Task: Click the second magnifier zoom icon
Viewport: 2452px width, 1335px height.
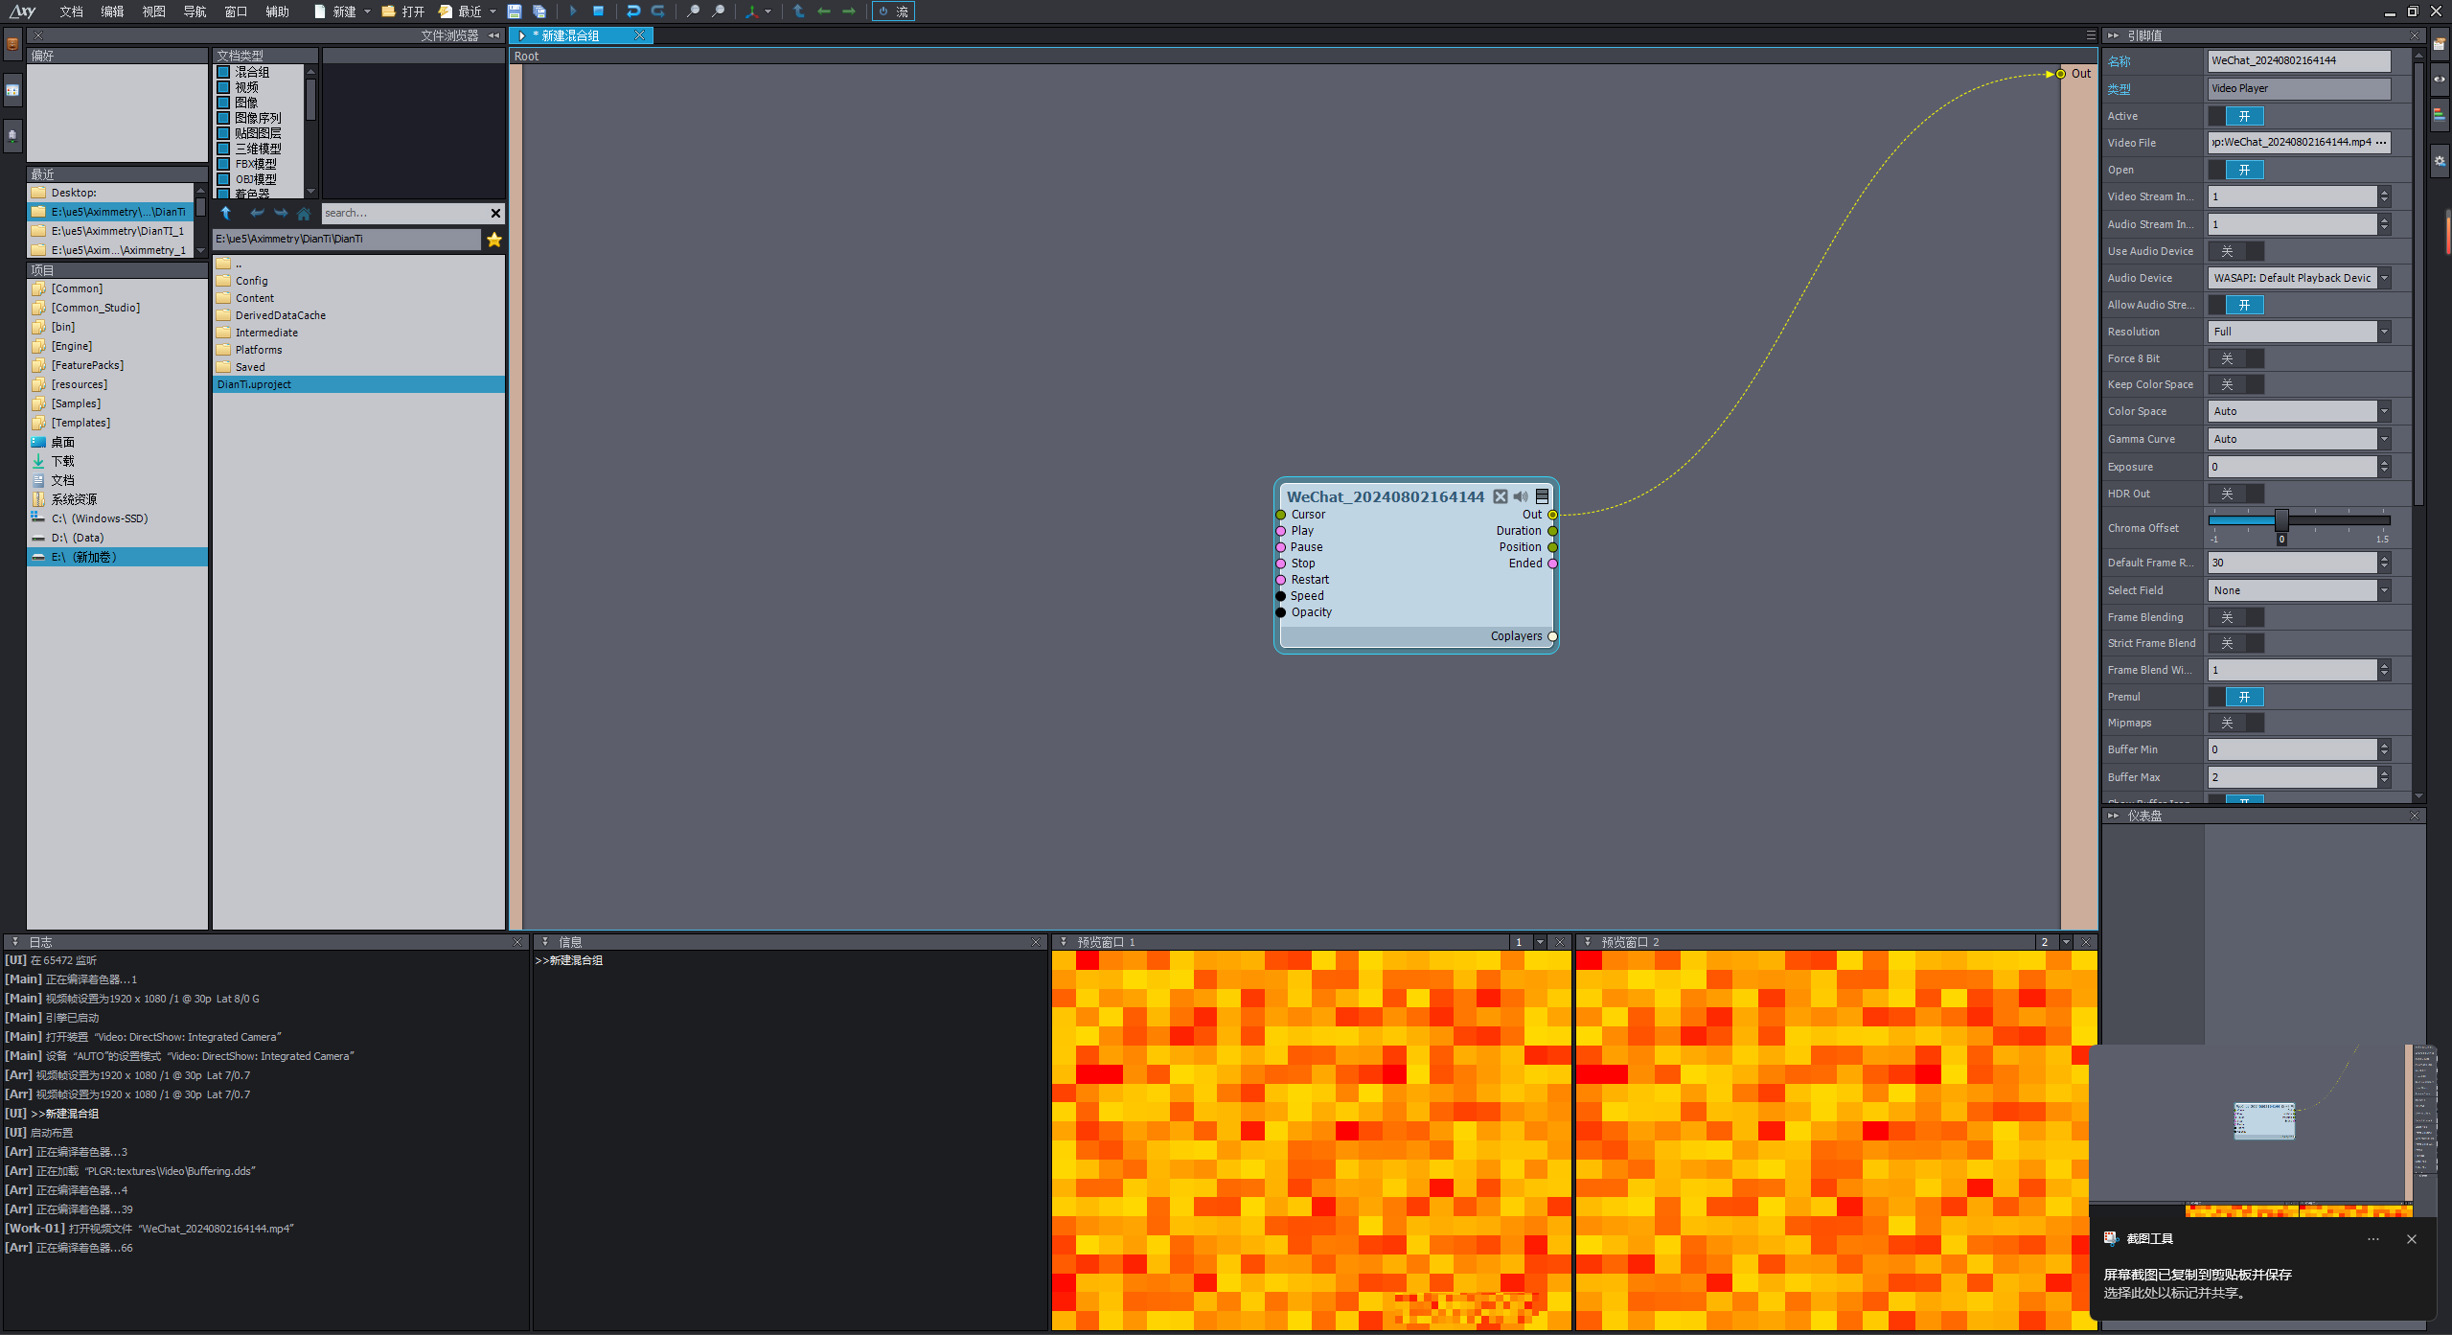Action: click(x=718, y=12)
